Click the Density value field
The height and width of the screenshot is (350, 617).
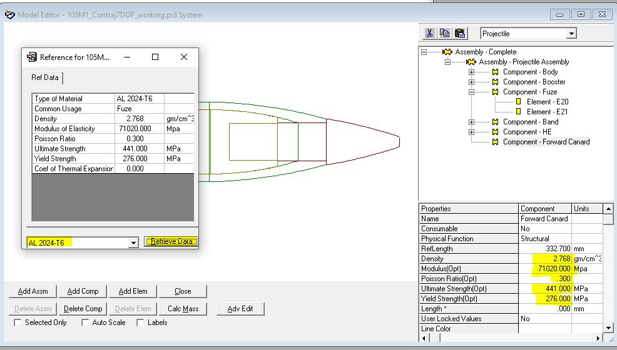coord(545,259)
